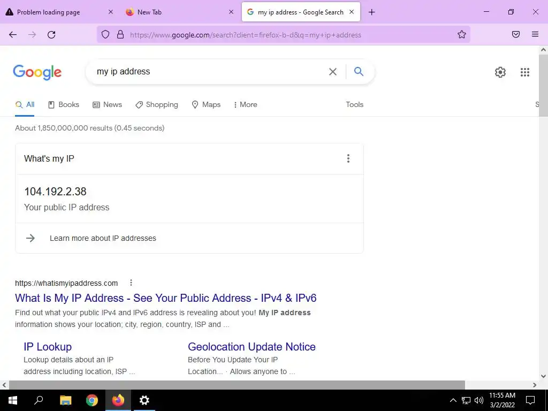Switch to Shopping results
Viewport: 548px width, 411px height.
pos(157,104)
